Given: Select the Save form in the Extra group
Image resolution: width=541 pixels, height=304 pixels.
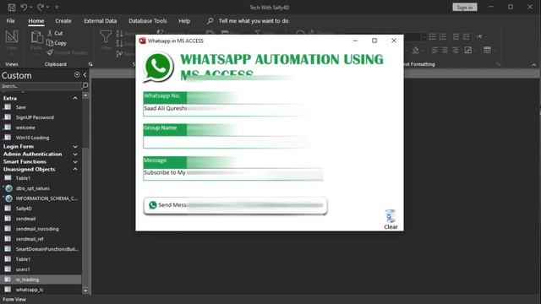Looking at the screenshot, I should click(41, 107).
